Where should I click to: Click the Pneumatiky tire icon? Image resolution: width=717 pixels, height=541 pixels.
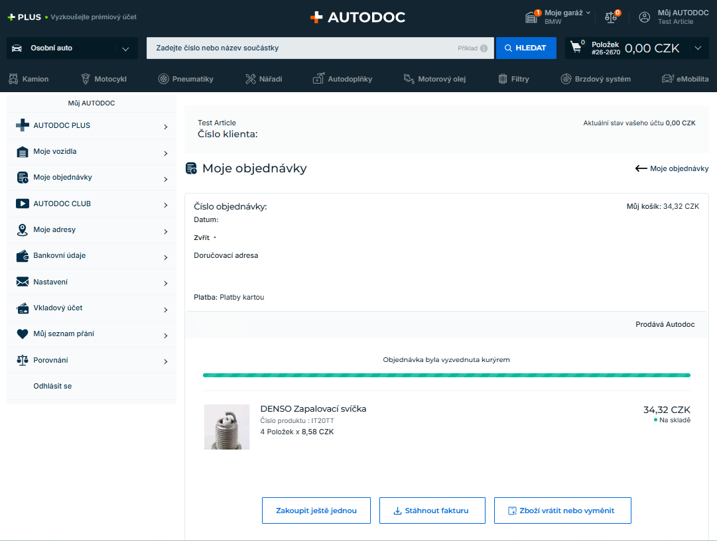pyautogui.click(x=163, y=79)
